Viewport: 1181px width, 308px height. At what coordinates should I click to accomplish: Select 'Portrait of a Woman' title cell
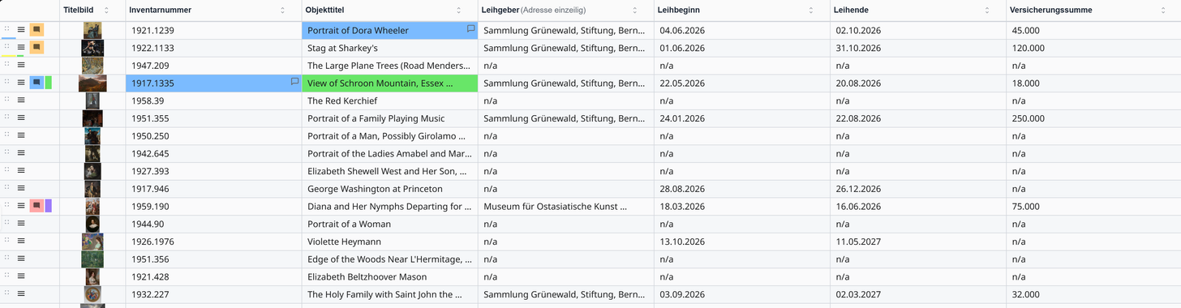[390, 224]
